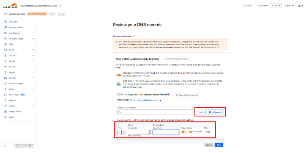307x153 pixels.
Task: Click the IPv4 address input field
Action: coord(166,132)
